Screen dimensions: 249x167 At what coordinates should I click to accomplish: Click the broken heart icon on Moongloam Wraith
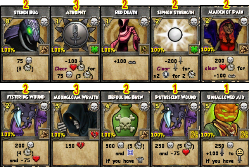(x=94, y=134)
